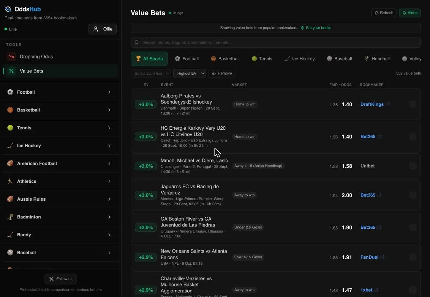Click 'Mmoh, Michael vs Djere, Laslo' event
This screenshot has height=297, width=430.
click(194, 161)
